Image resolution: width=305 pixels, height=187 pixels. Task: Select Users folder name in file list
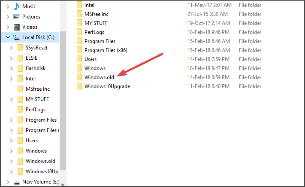tap(91, 59)
